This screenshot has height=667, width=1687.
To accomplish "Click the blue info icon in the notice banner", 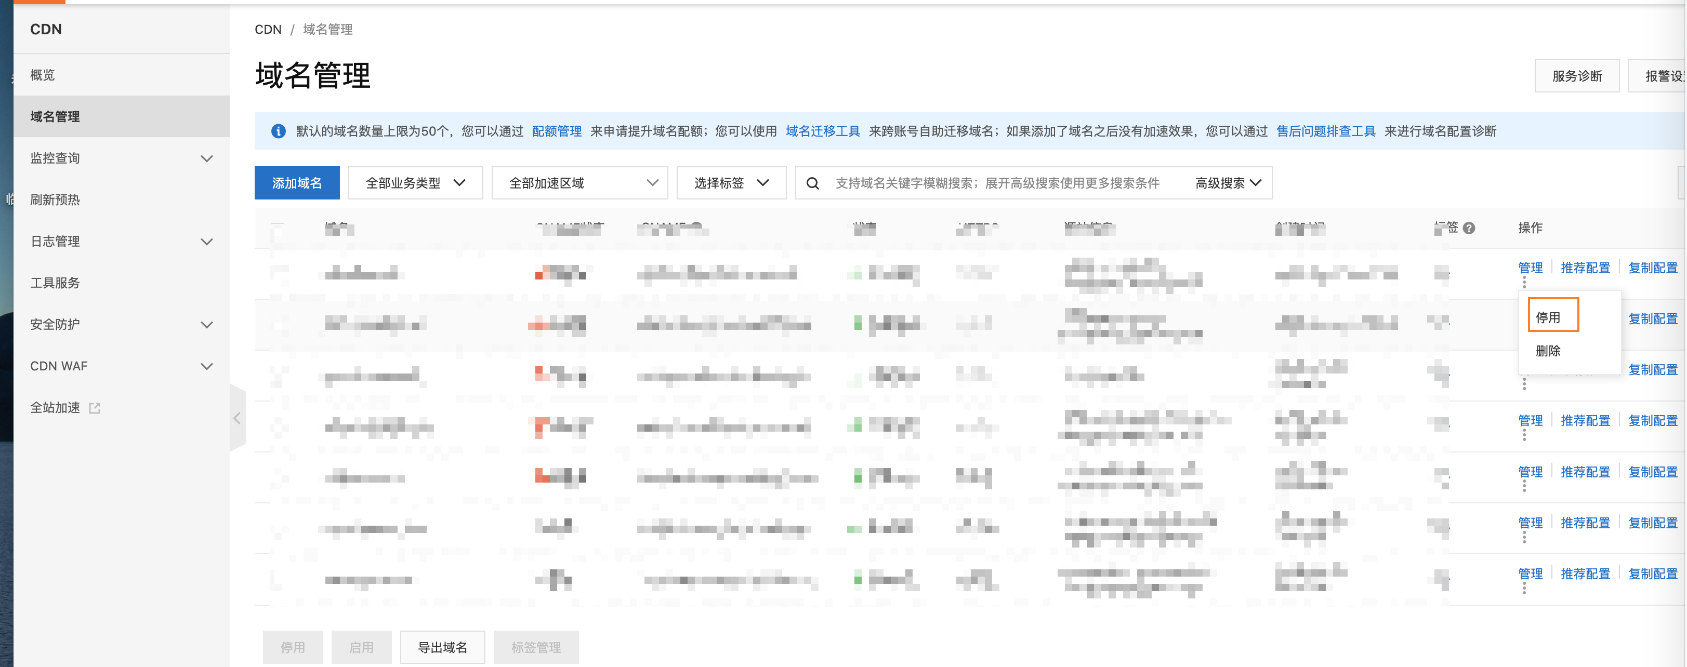I will [279, 131].
